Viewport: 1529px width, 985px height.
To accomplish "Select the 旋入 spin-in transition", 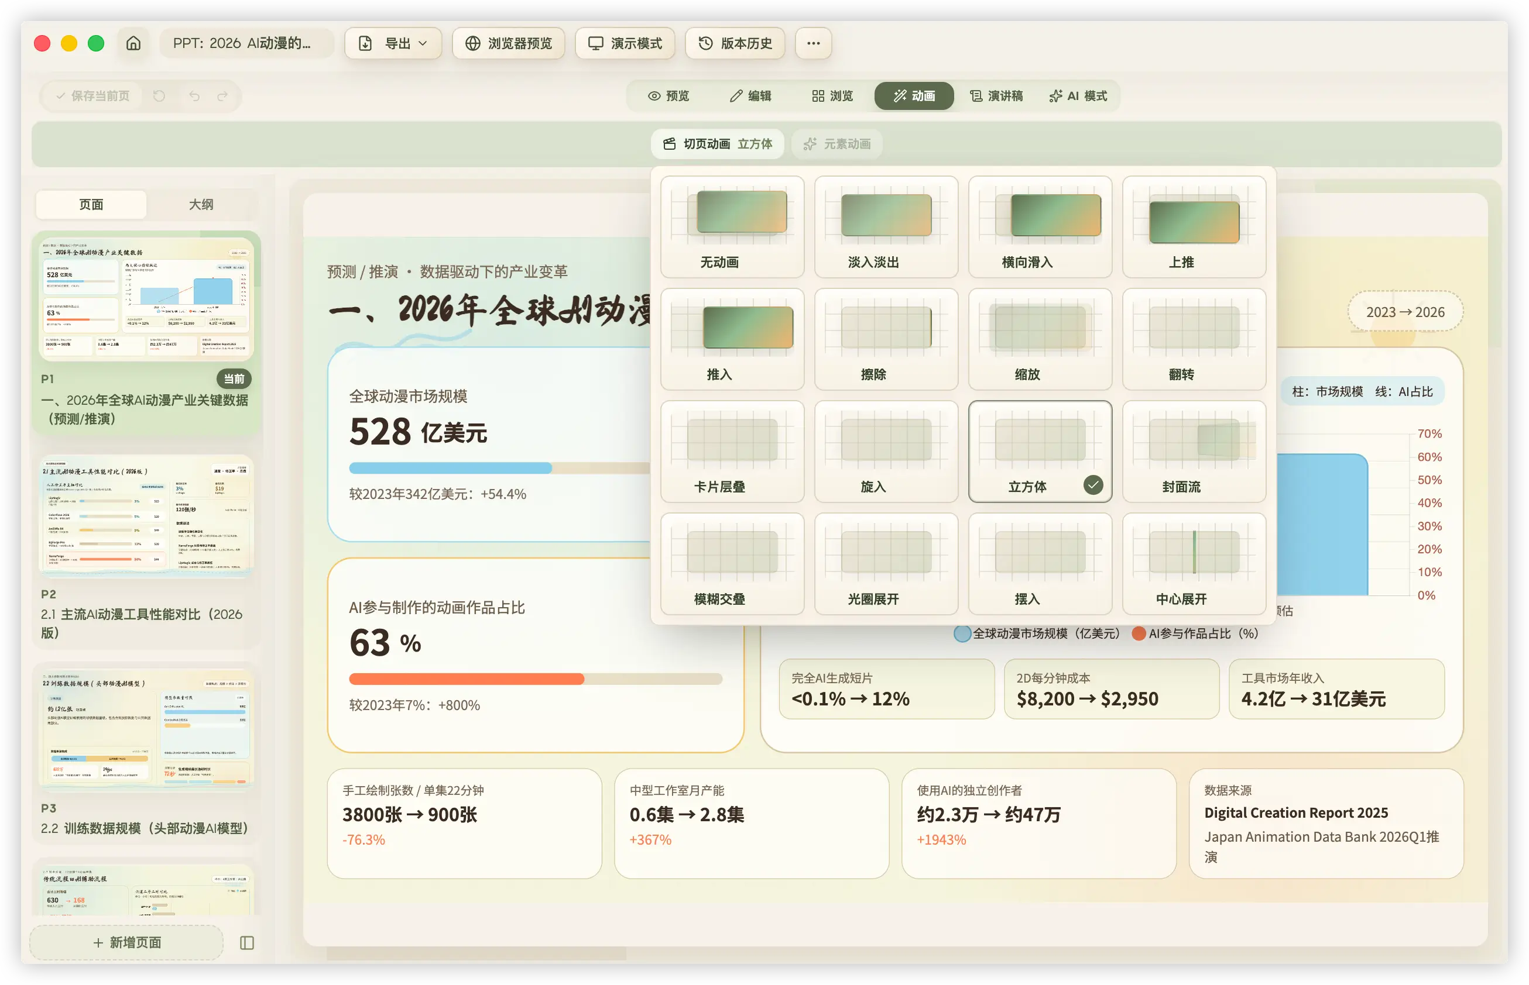I will pyautogui.click(x=886, y=452).
